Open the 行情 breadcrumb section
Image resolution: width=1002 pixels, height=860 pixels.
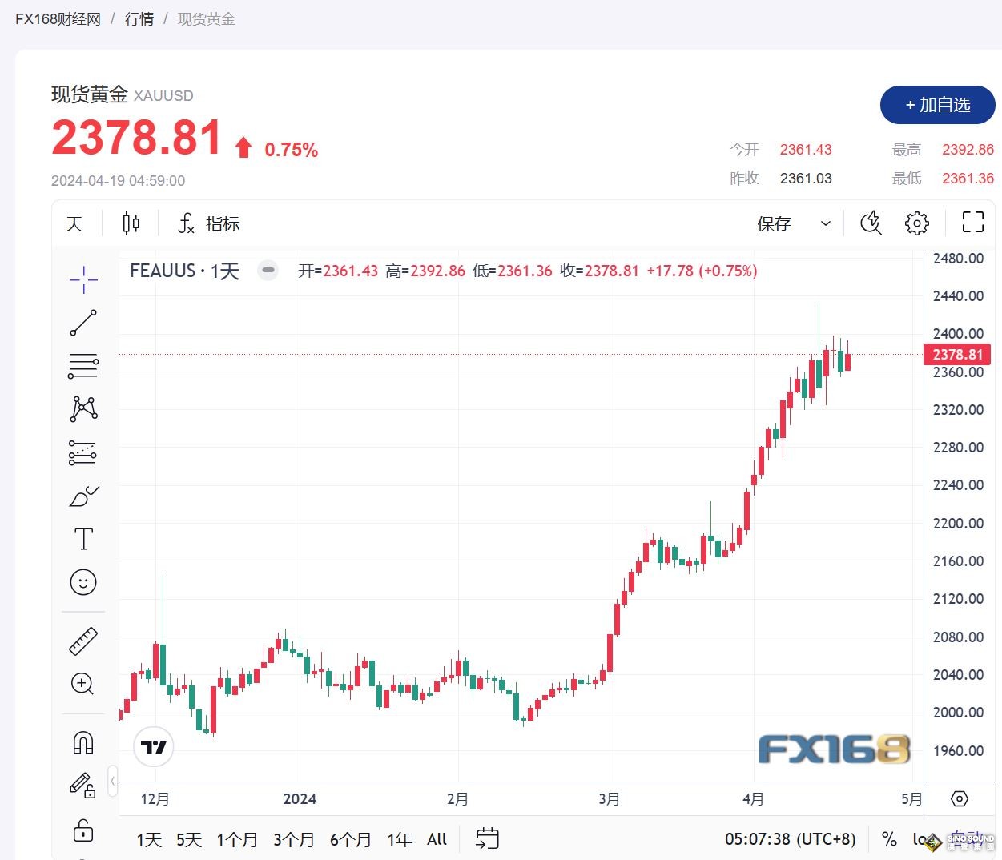[x=139, y=18]
